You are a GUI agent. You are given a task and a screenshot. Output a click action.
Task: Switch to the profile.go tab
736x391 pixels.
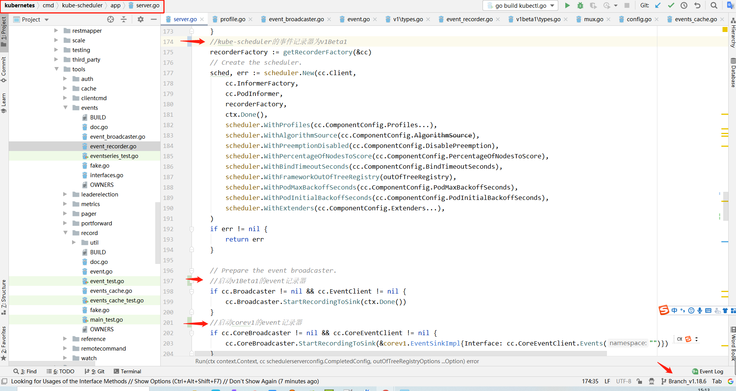(x=232, y=19)
